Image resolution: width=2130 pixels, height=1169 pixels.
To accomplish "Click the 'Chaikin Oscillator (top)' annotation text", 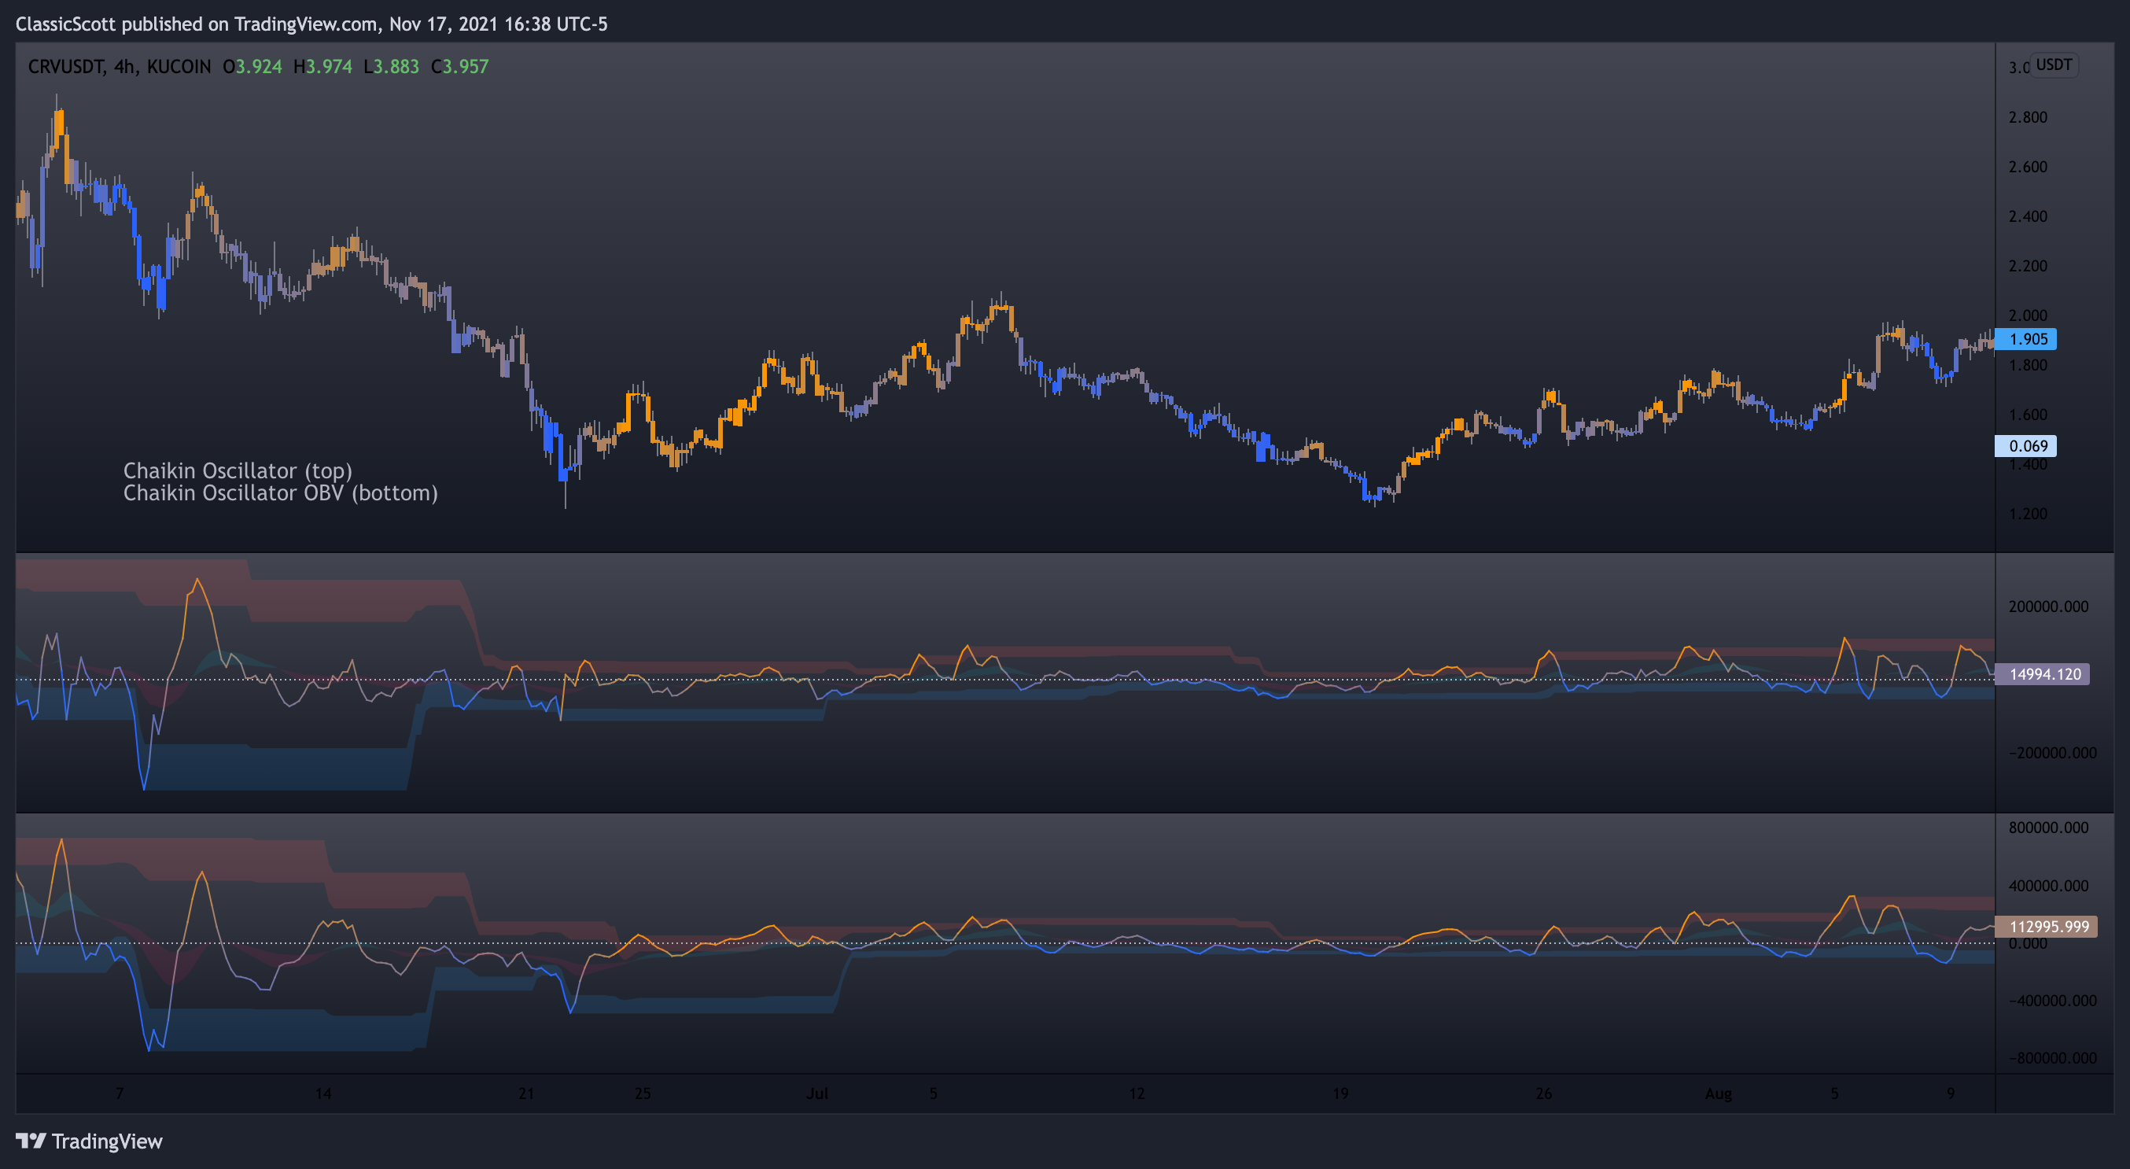I will click(238, 470).
